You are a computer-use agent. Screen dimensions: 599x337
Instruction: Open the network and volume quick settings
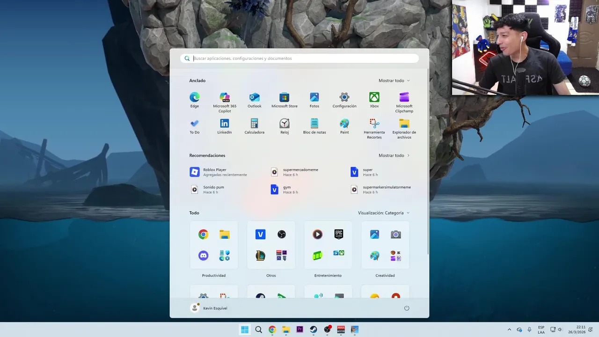556,330
